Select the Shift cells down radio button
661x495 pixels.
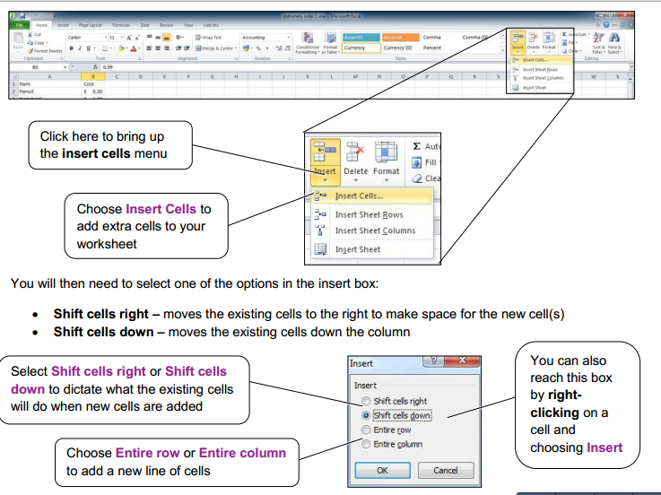point(365,415)
